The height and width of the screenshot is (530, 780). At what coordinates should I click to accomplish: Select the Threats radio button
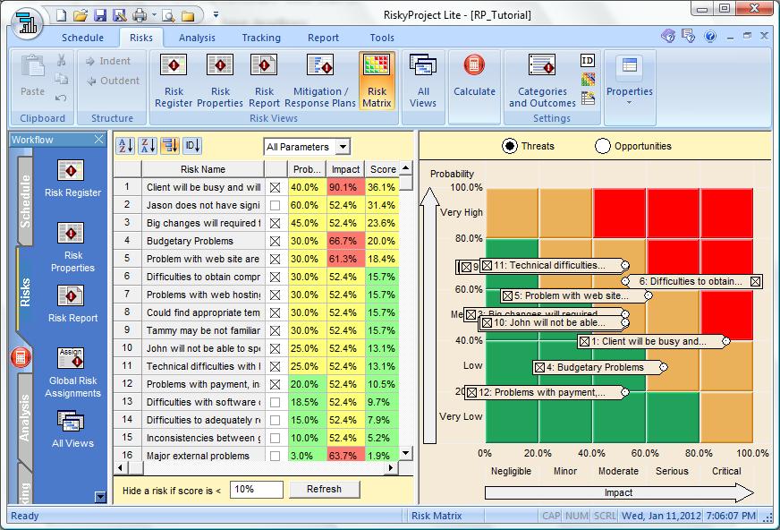509,146
